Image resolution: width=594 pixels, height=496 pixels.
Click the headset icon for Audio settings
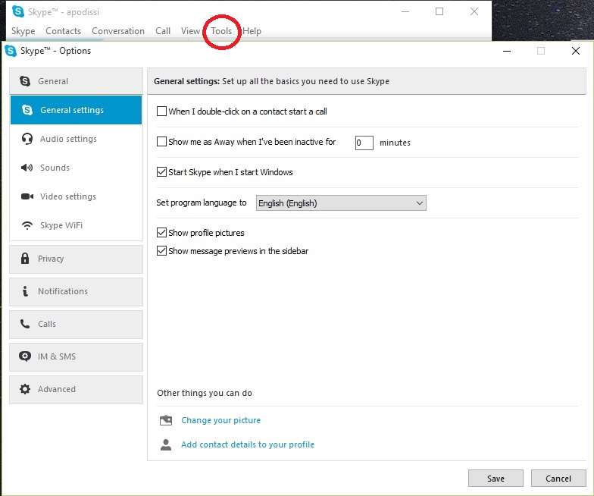pos(27,139)
